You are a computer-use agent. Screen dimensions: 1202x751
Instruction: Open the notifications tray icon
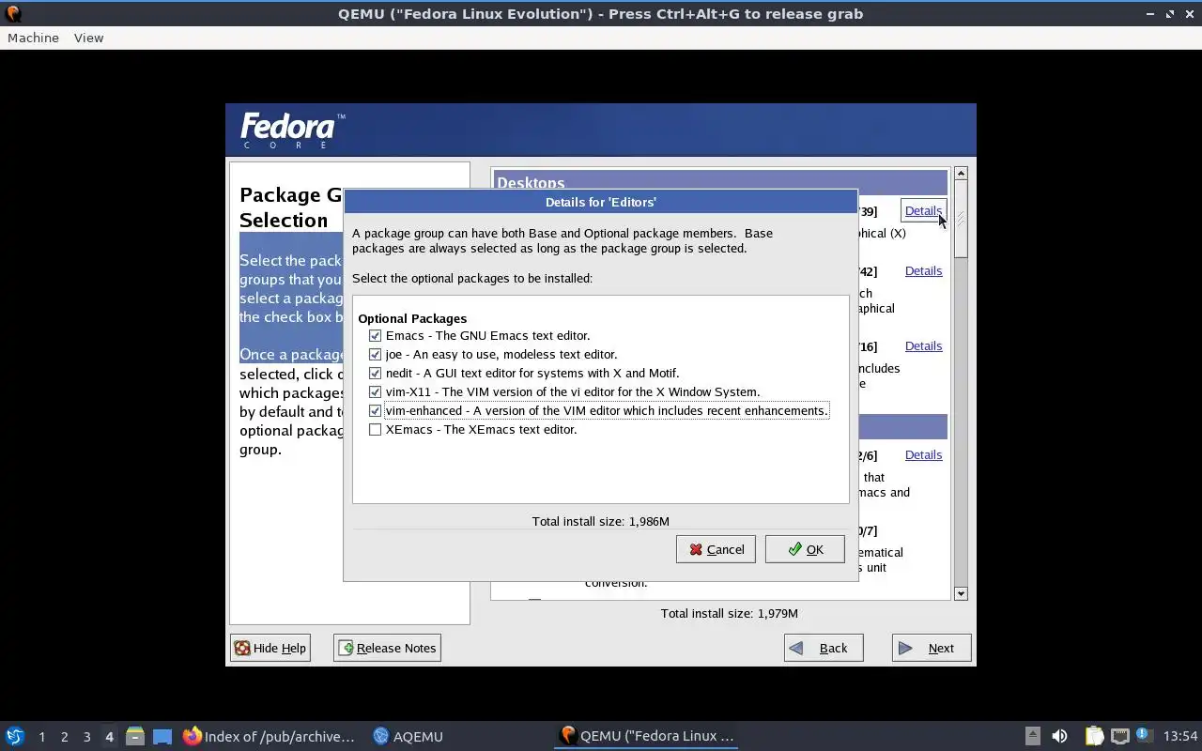(1143, 735)
